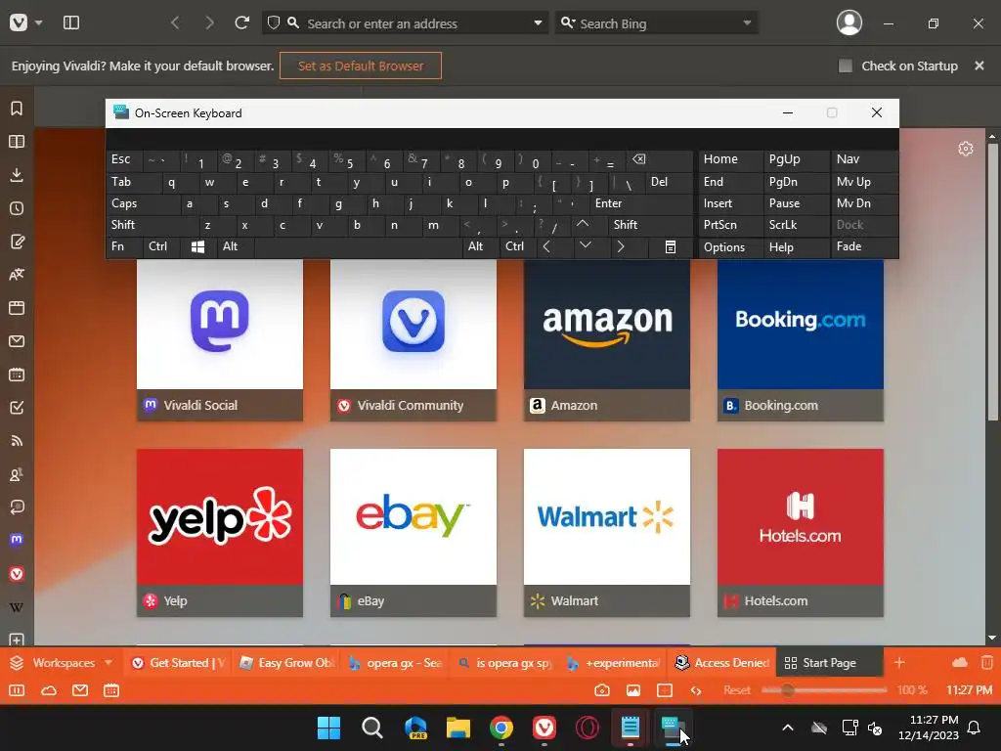Viewport: 1001px width, 751px height.
Task: Expand the Search Bing engine dropdown
Action: tap(747, 23)
